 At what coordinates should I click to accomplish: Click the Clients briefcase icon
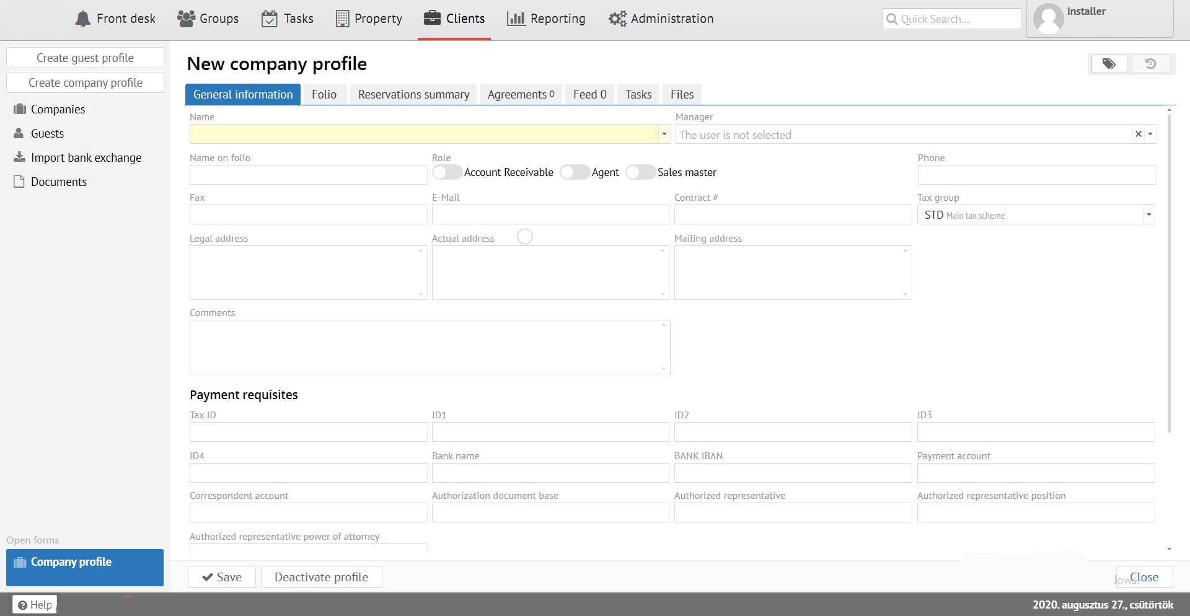click(432, 18)
